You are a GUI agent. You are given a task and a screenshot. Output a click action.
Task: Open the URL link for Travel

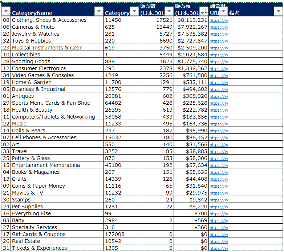point(218,152)
